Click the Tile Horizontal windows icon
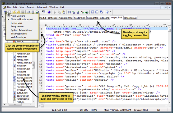 click(x=93, y=12)
